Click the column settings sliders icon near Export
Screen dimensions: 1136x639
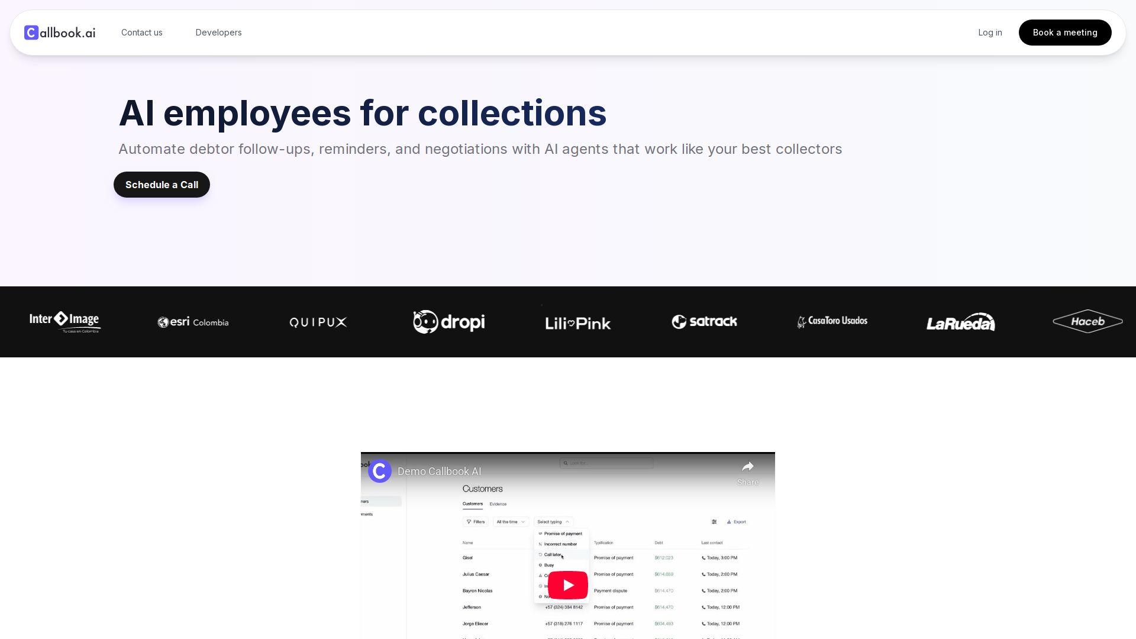coord(715,522)
